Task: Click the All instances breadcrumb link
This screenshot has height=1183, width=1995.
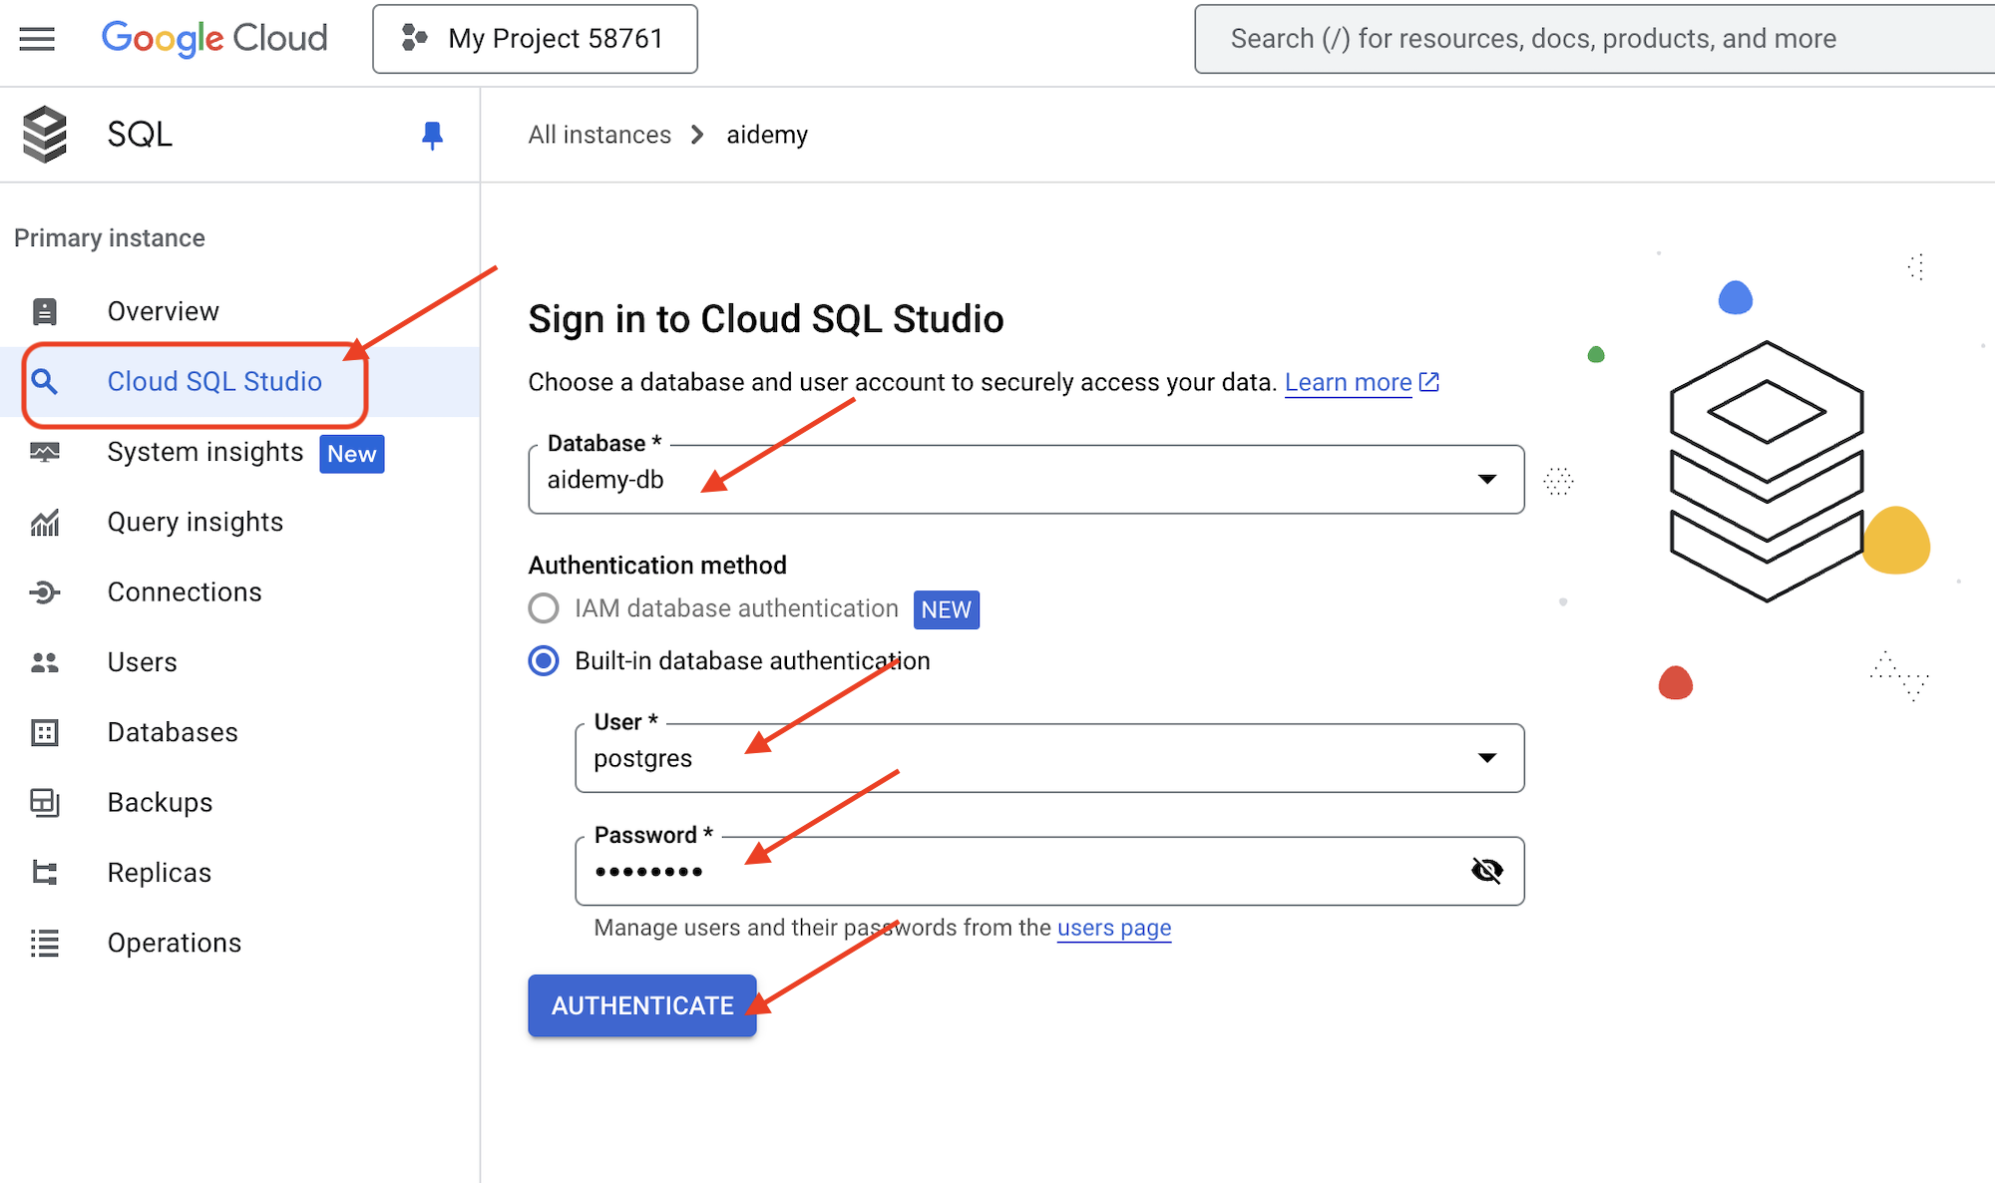Action: [598, 134]
